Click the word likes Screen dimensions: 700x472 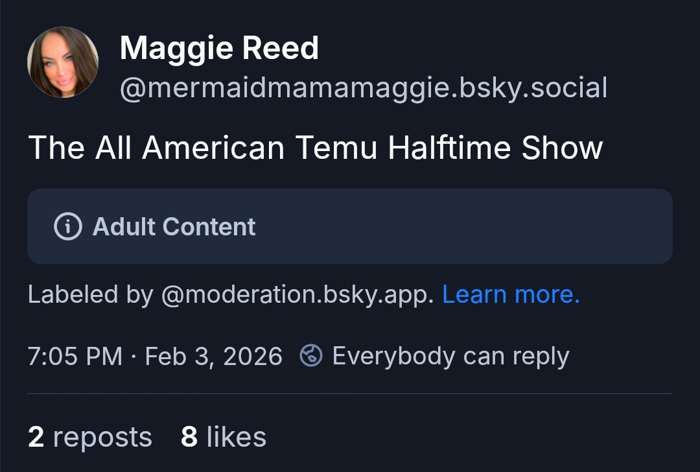pyautogui.click(x=237, y=437)
